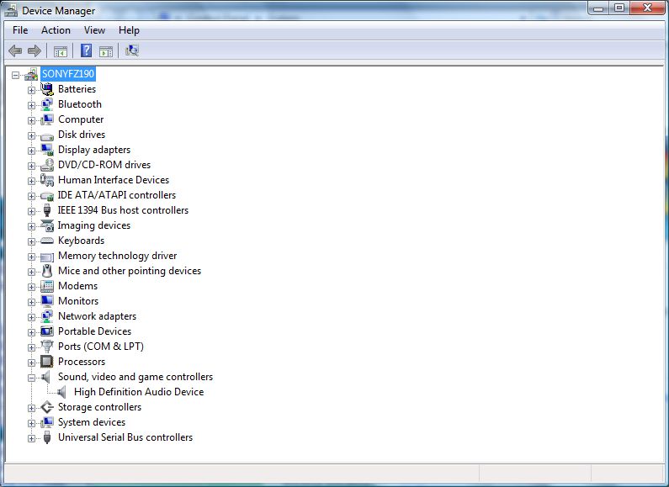This screenshot has width=669, height=487.
Task: Click the Display adapters icon
Action: (47, 150)
